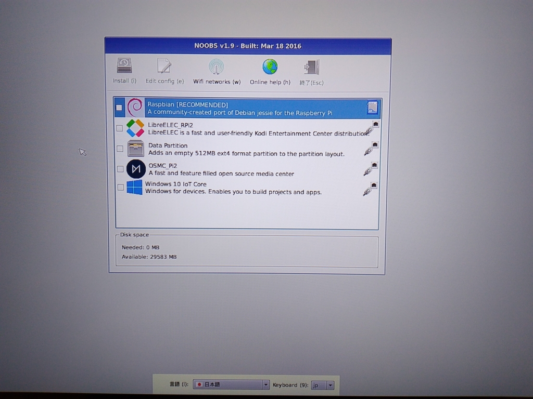
Task: Click the Keyboard (9): label
Action: 290,385
